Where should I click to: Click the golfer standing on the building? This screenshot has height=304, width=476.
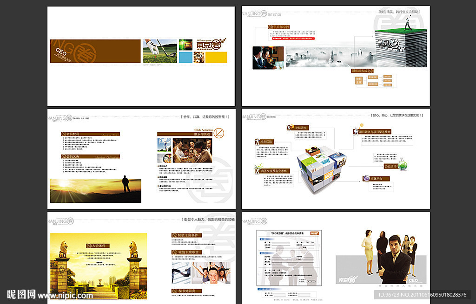pyautogui.click(x=408, y=22)
